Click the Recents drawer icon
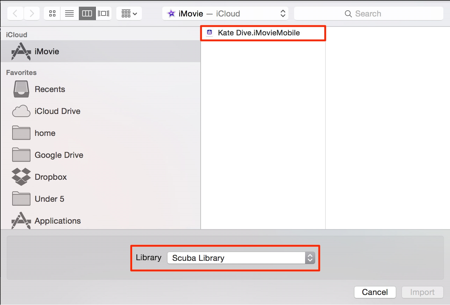 pyautogui.click(x=21, y=89)
